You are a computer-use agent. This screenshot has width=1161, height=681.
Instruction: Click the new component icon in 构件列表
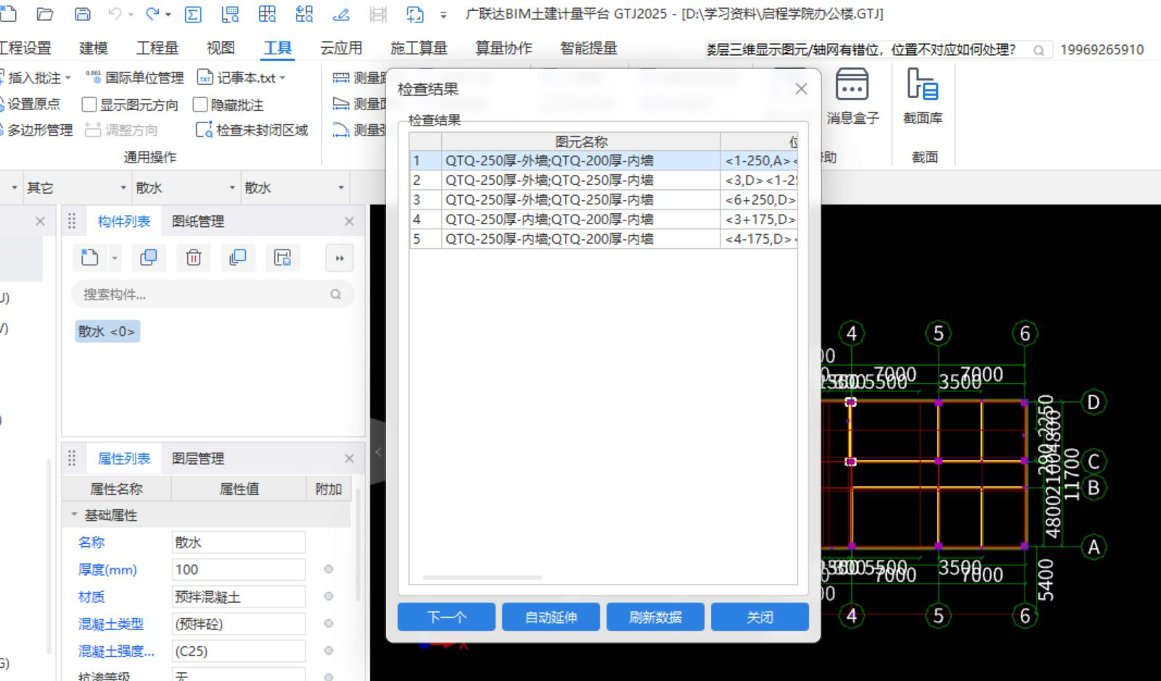[90, 257]
